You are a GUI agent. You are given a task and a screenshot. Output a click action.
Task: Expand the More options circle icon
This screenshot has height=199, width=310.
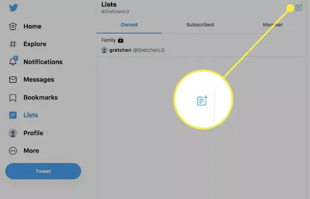click(13, 151)
